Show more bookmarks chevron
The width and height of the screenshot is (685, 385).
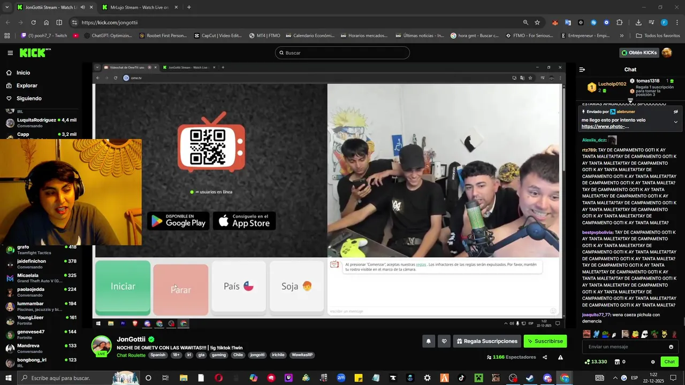621,36
